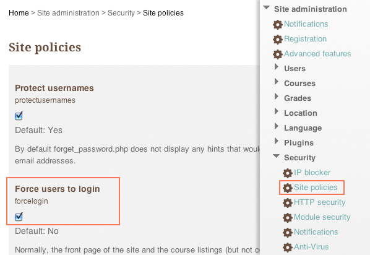Click the gear icon beside Registration
The image size is (370, 255).
click(277, 39)
